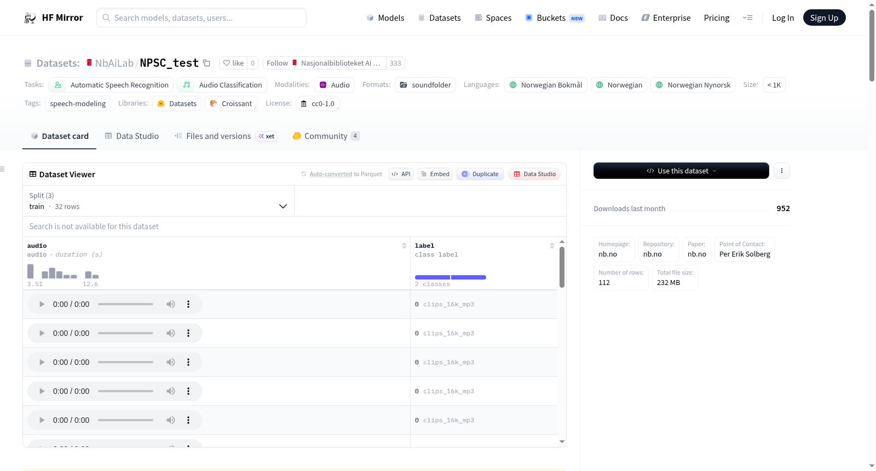Viewport: 876px width, 471px height.
Task: Open the Models menu item
Action: point(385,18)
